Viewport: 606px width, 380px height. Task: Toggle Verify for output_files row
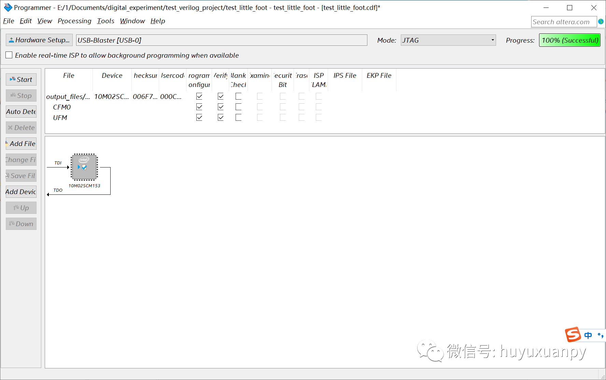221,97
